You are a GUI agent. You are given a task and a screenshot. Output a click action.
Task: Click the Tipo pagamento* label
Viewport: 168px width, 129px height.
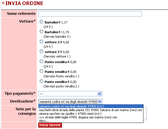(x=20, y=93)
